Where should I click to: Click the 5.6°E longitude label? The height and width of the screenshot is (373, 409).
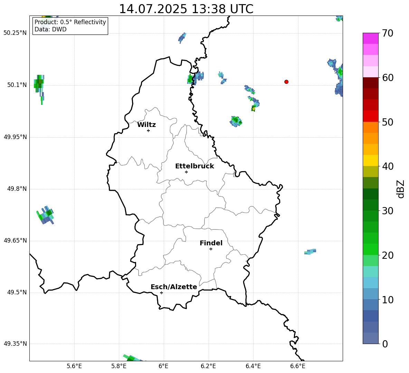click(x=74, y=366)
